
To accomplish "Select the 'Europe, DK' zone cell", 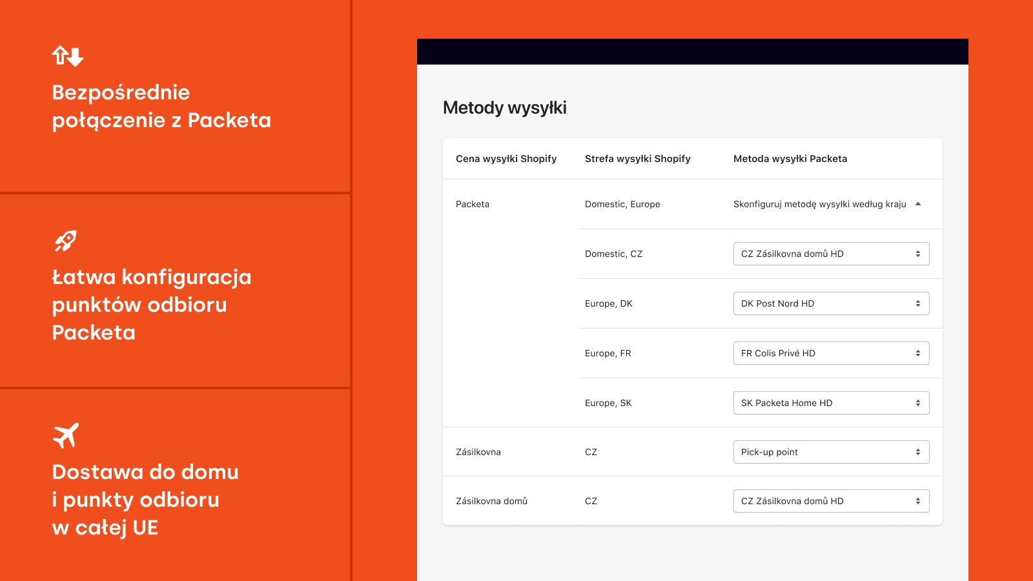I will point(609,303).
